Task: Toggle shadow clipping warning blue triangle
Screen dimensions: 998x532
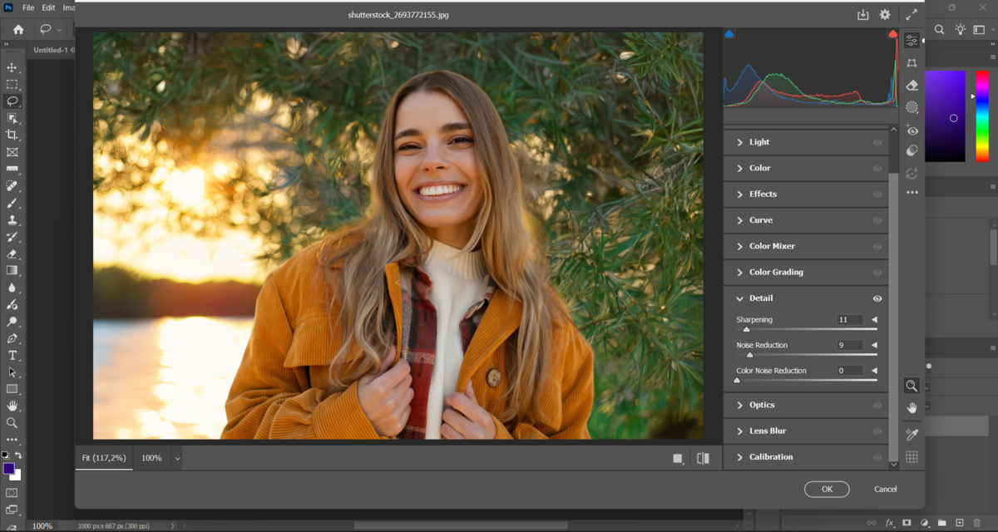Action: pos(729,34)
